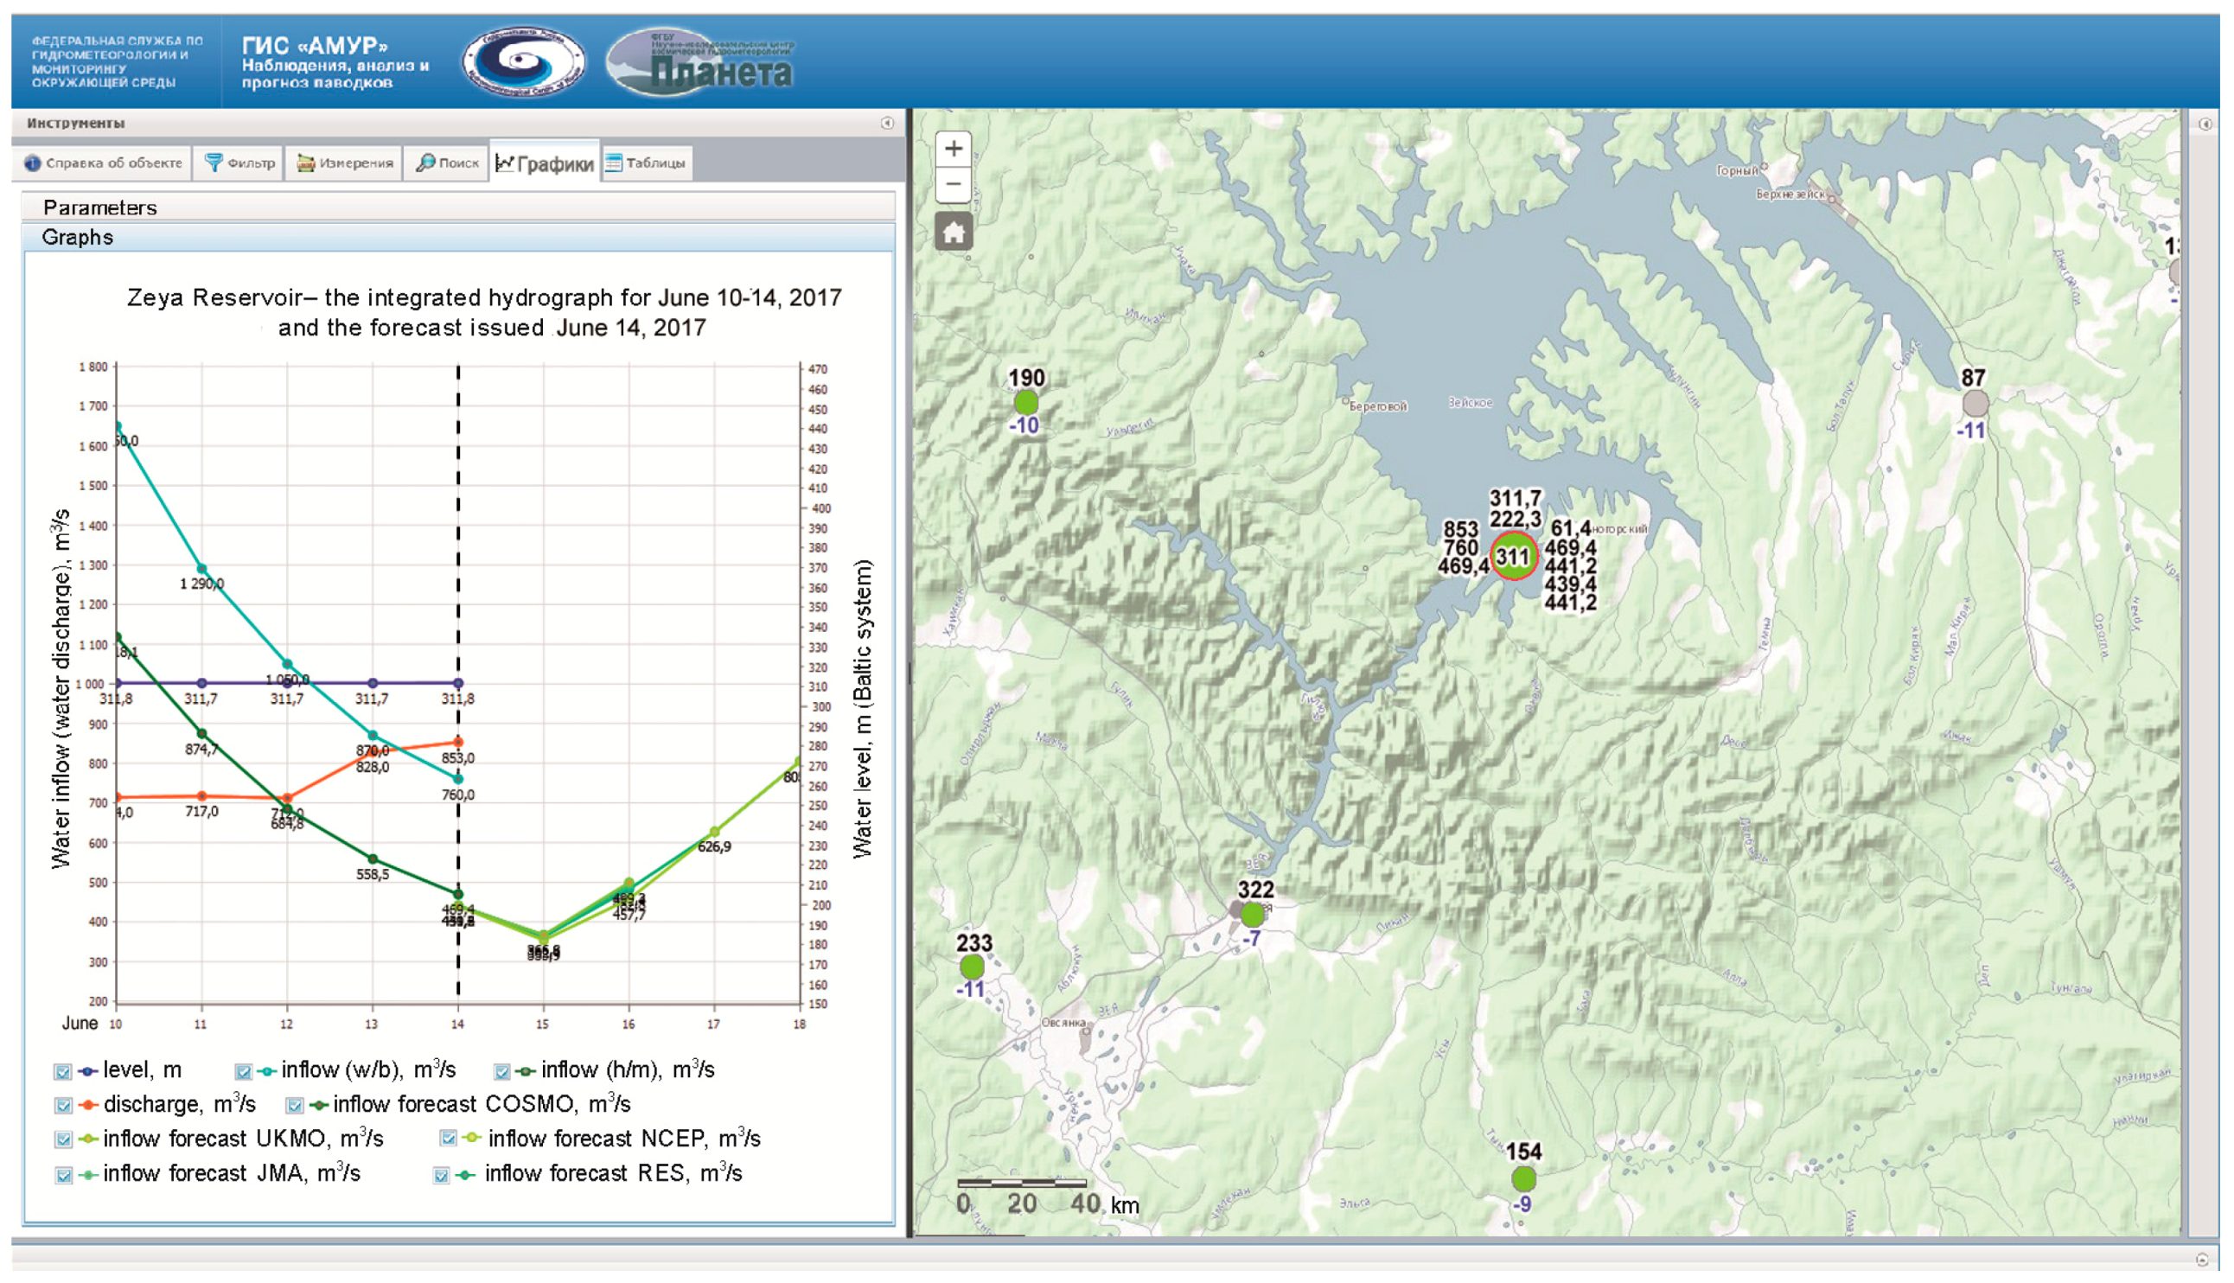
Task: Toggle the inflow (w/b) series checkbox
Action: (243, 1071)
